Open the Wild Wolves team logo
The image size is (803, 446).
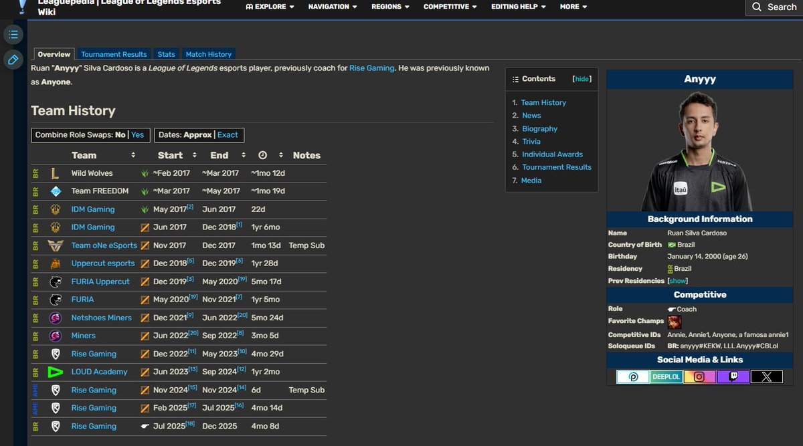coord(56,173)
